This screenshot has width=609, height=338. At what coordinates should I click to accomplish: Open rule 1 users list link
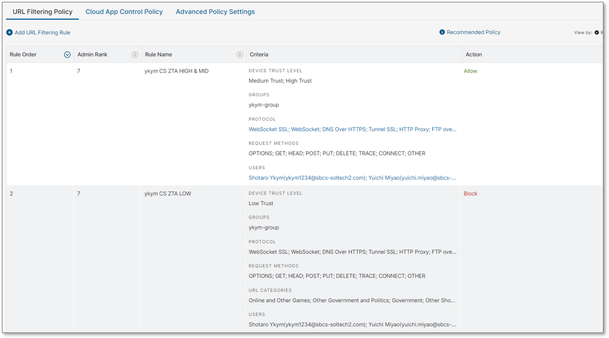pyautogui.click(x=352, y=178)
